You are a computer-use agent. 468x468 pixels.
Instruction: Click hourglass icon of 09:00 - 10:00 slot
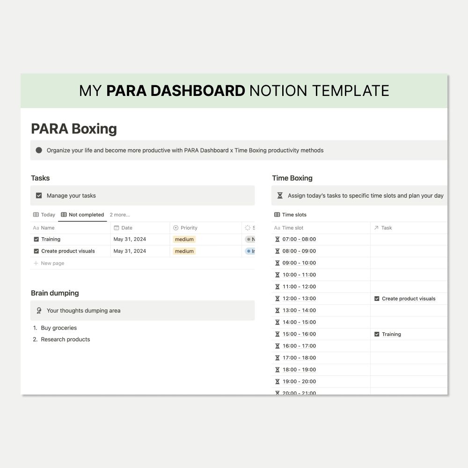pyautogui.click(x=277, y=263)
